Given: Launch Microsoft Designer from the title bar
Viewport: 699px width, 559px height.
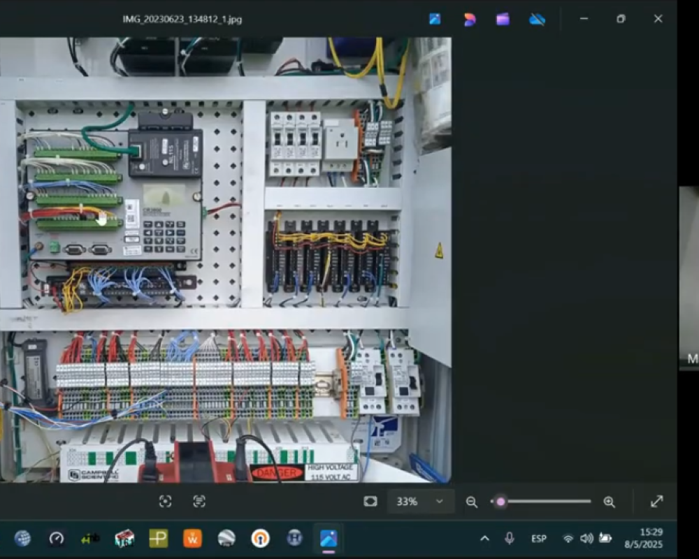Looking at the screenshot, I should point(470,19).
